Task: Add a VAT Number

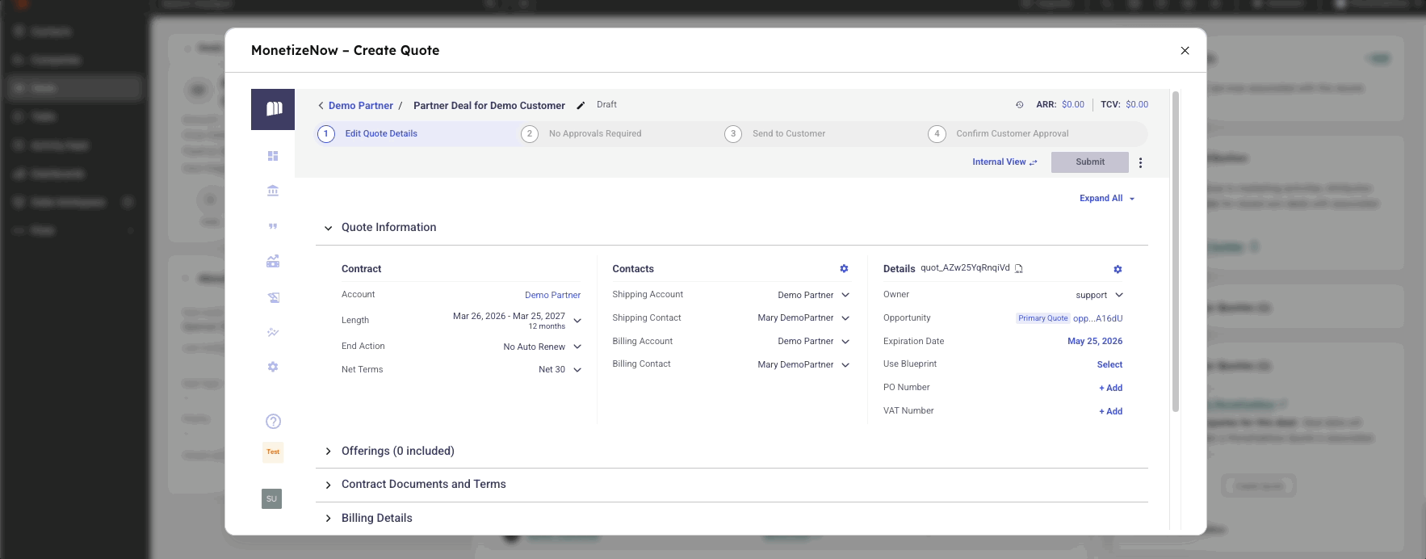Action: point(1110,412)
